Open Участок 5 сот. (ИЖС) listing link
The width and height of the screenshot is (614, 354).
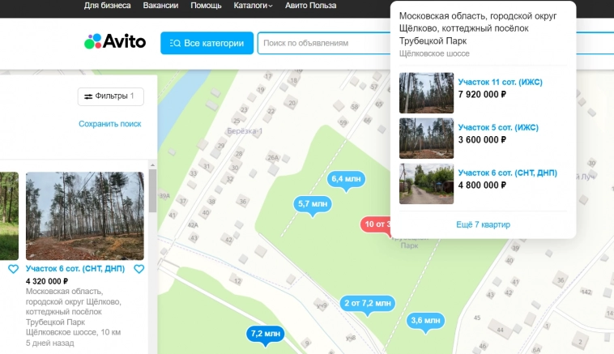pyautogui.click(x=498, y=128)
